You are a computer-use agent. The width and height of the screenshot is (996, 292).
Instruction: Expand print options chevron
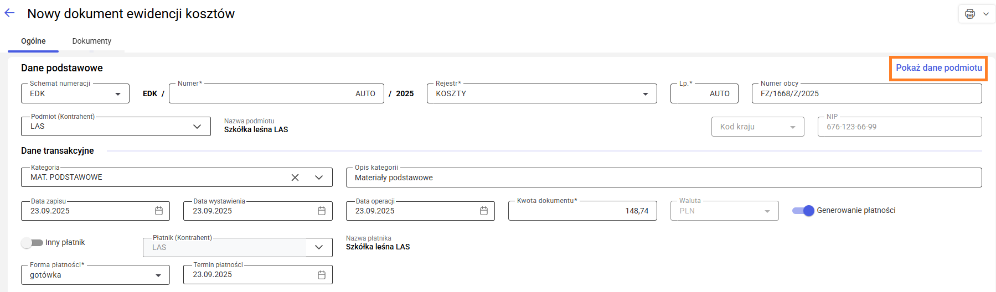(x=986, y=14)
